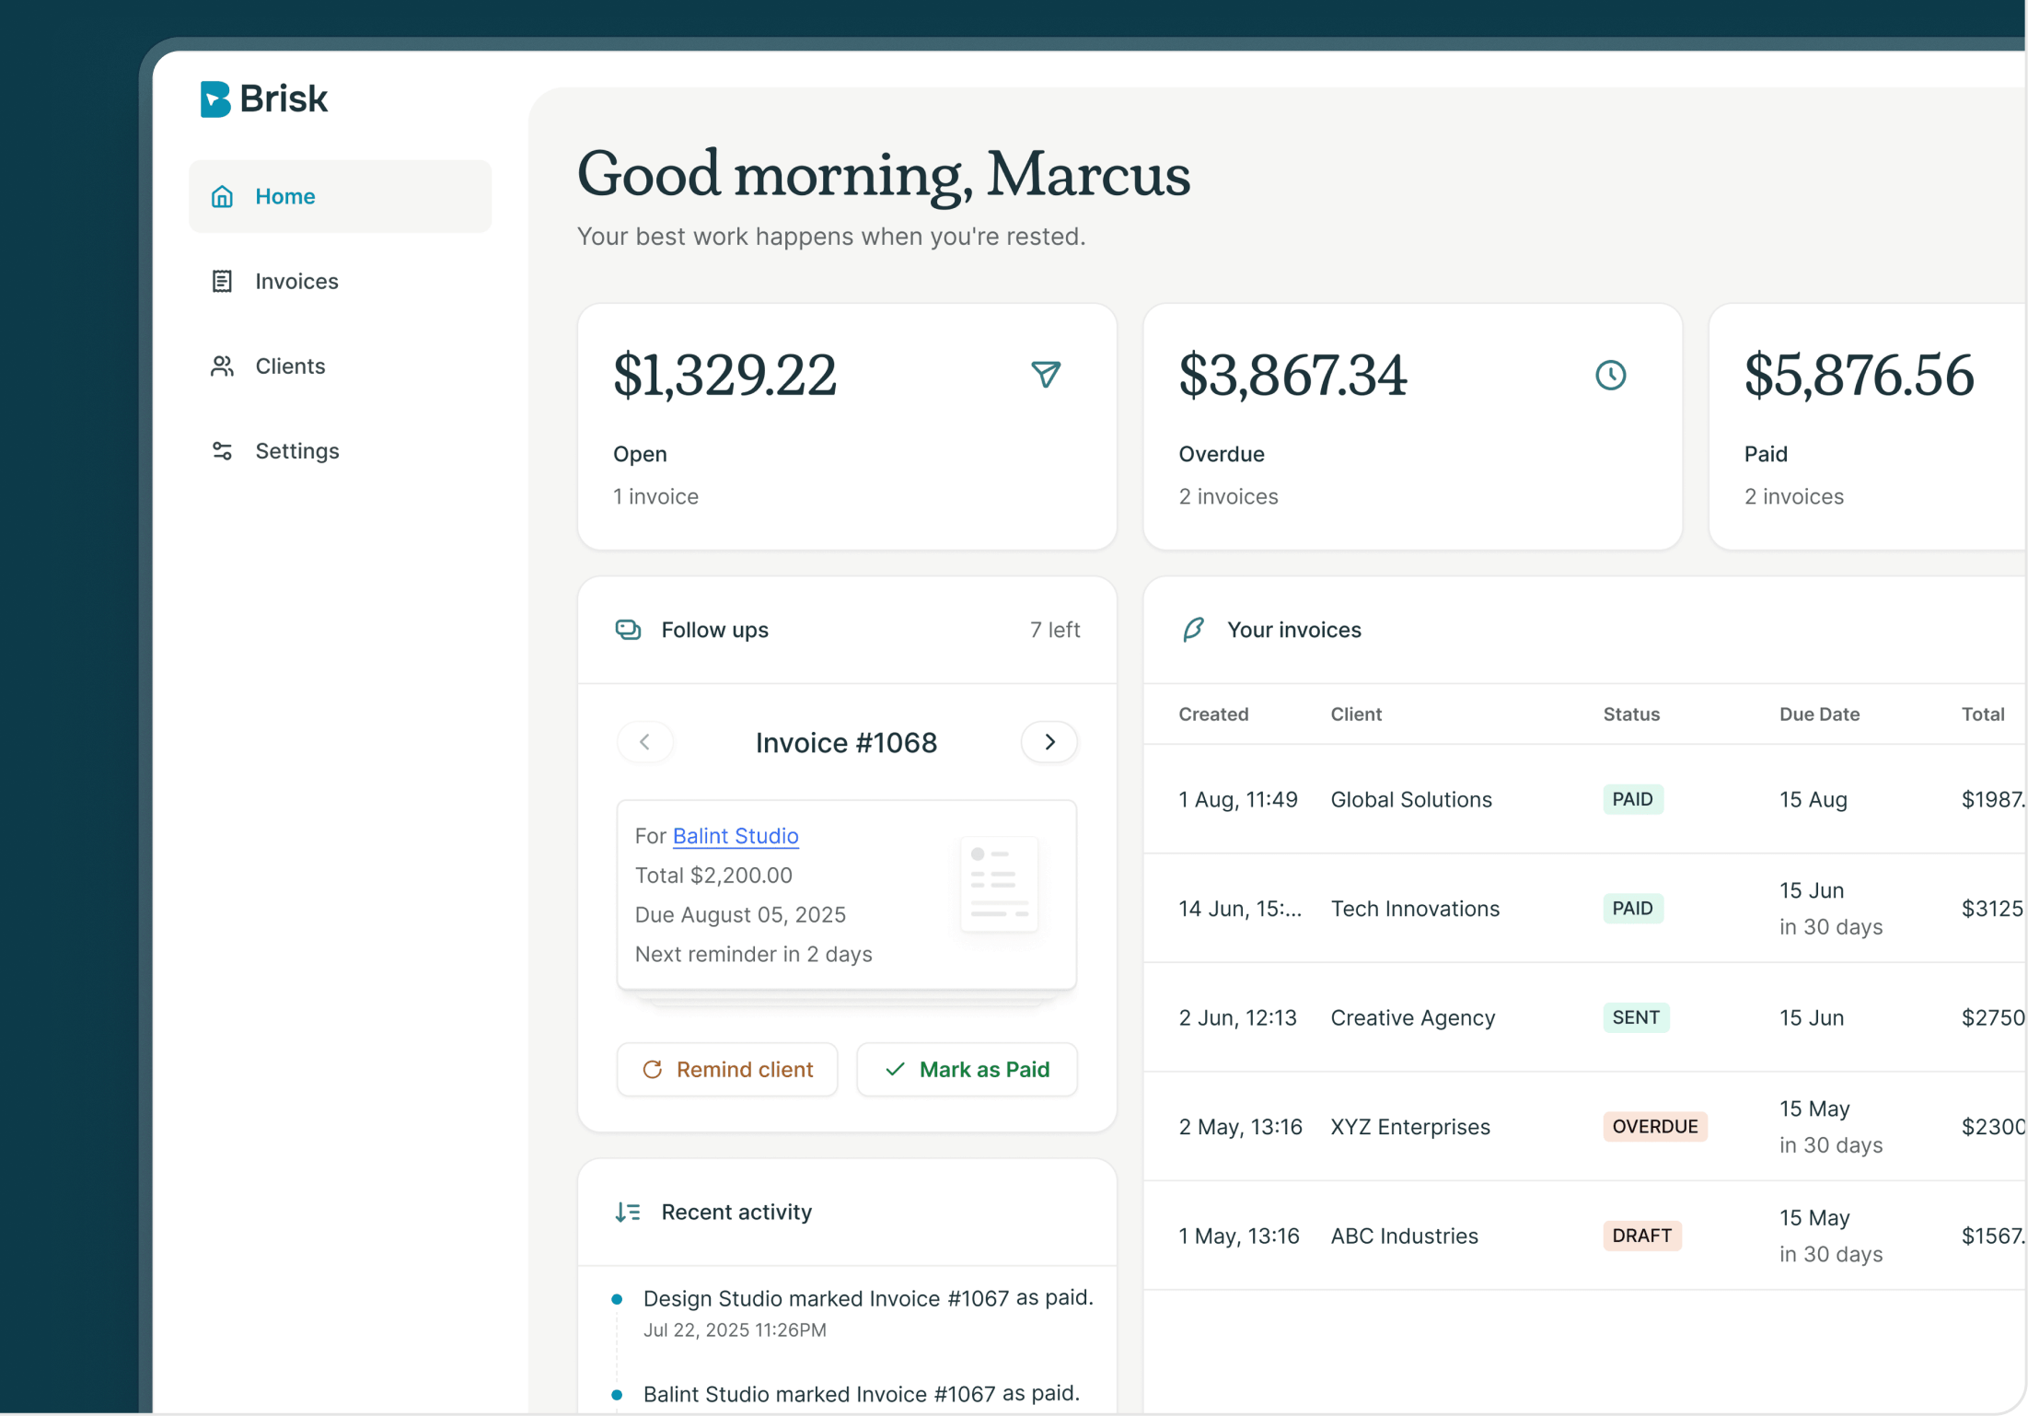Screen dimensions: 2028x1416
Task: Click the sort icon beside Recent activity
Action: (x=628, y=1213)
